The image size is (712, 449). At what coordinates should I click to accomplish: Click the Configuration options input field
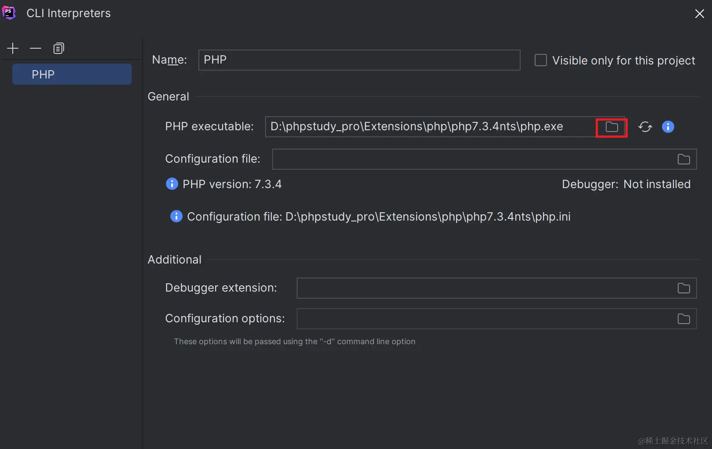[x=485, y=319]
